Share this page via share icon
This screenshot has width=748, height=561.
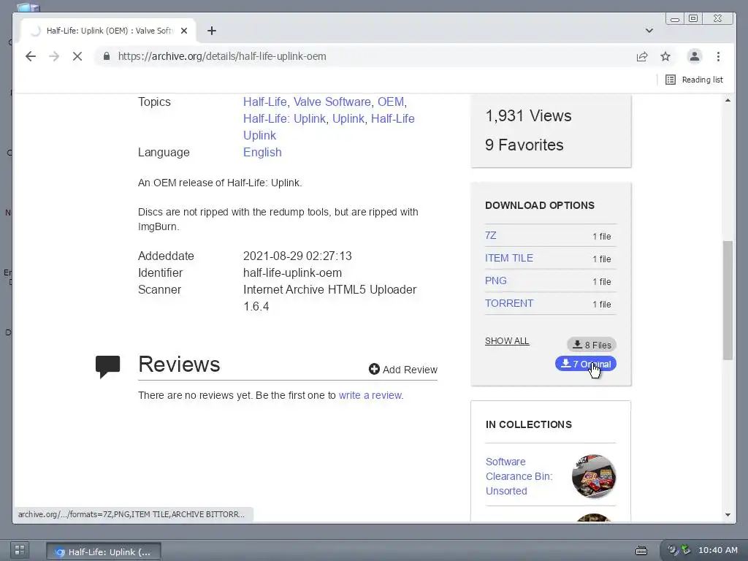coord(642,56)
